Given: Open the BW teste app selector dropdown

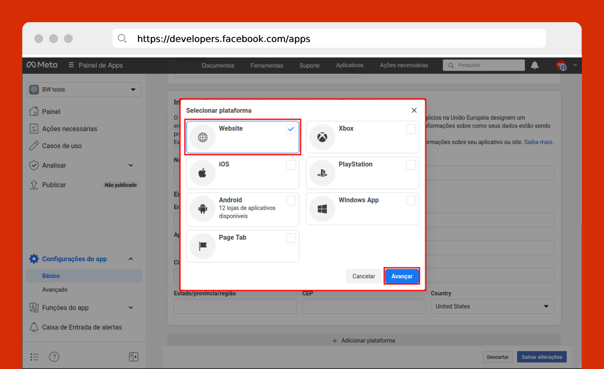Looking at the screenshot, I should [84, 90].
